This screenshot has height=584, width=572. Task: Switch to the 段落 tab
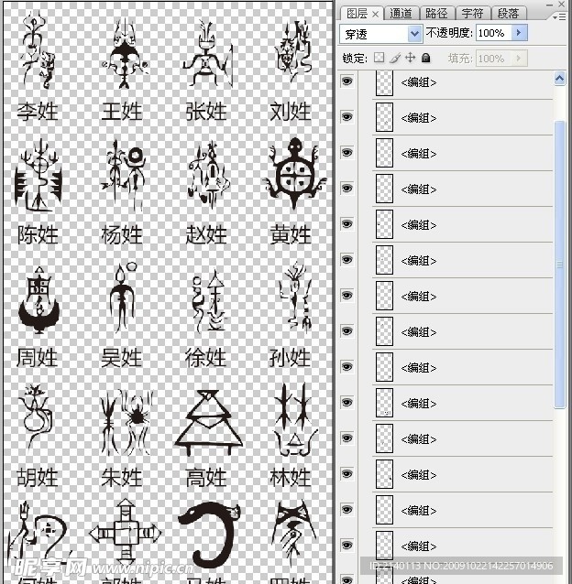click(x=508, y=14)
